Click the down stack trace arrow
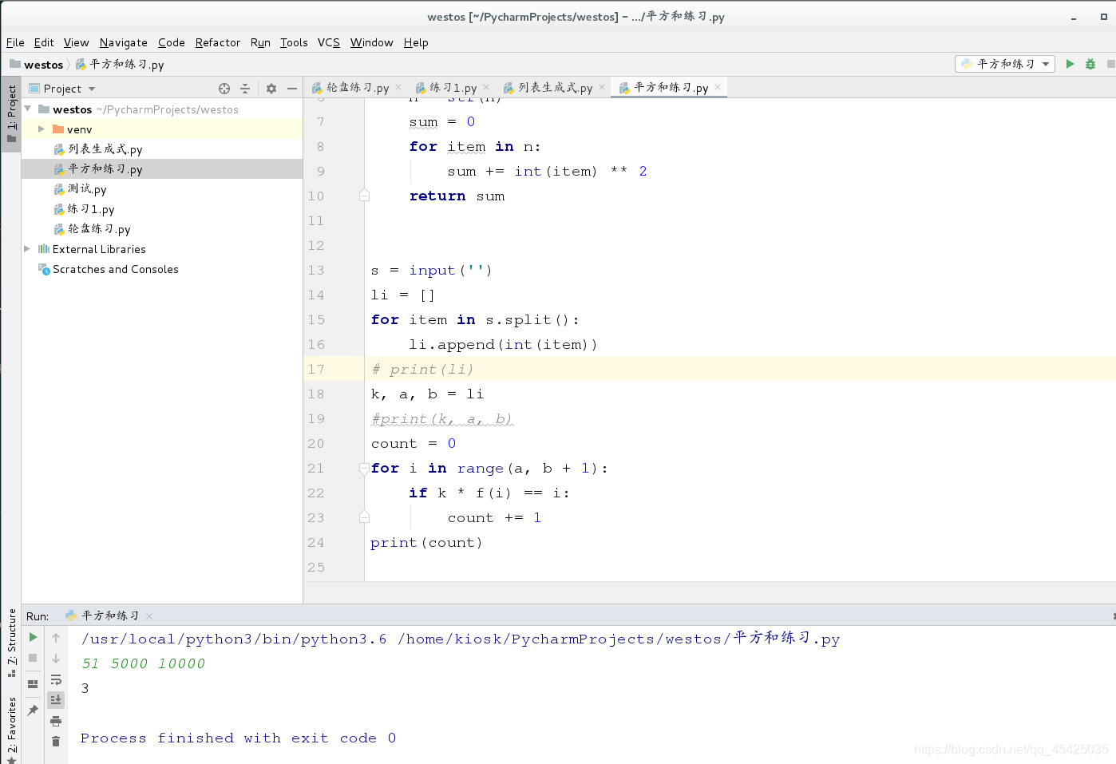This screenshot has width=1116, height=764. 56,658
